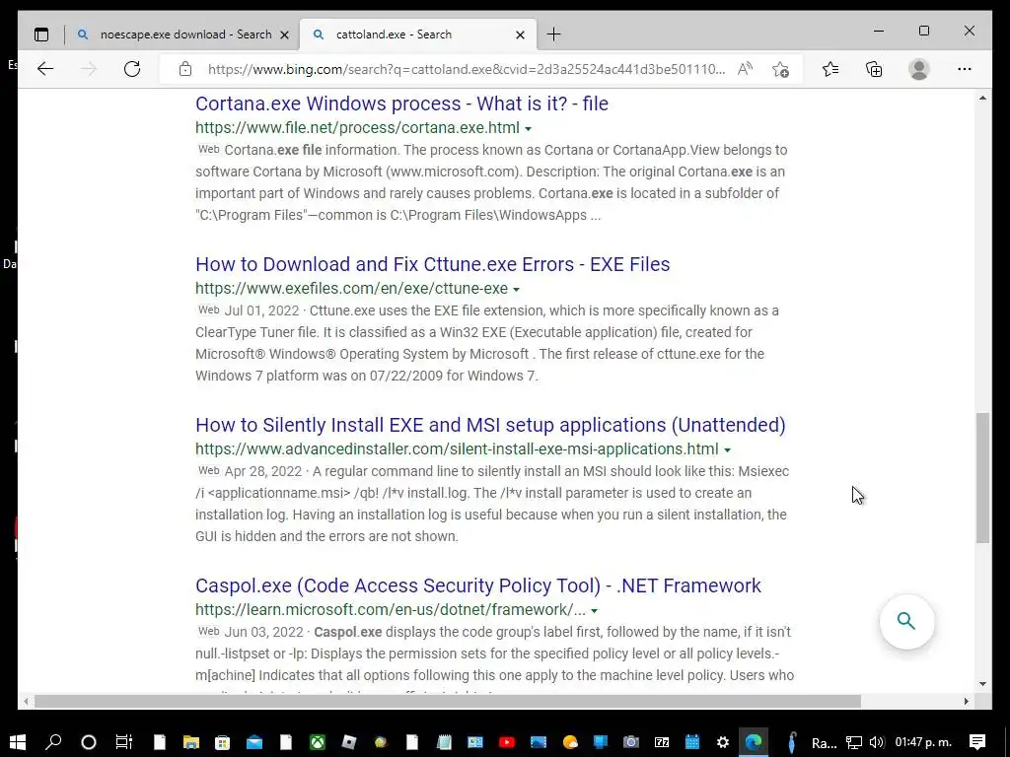The image size is (1010, 757).
Task: Open Collections panel
Action: coord(874,69)
